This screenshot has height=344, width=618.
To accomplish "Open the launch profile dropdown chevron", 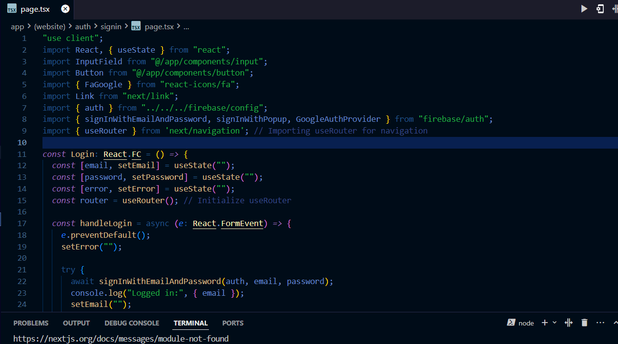I will [x=555, y=323].
